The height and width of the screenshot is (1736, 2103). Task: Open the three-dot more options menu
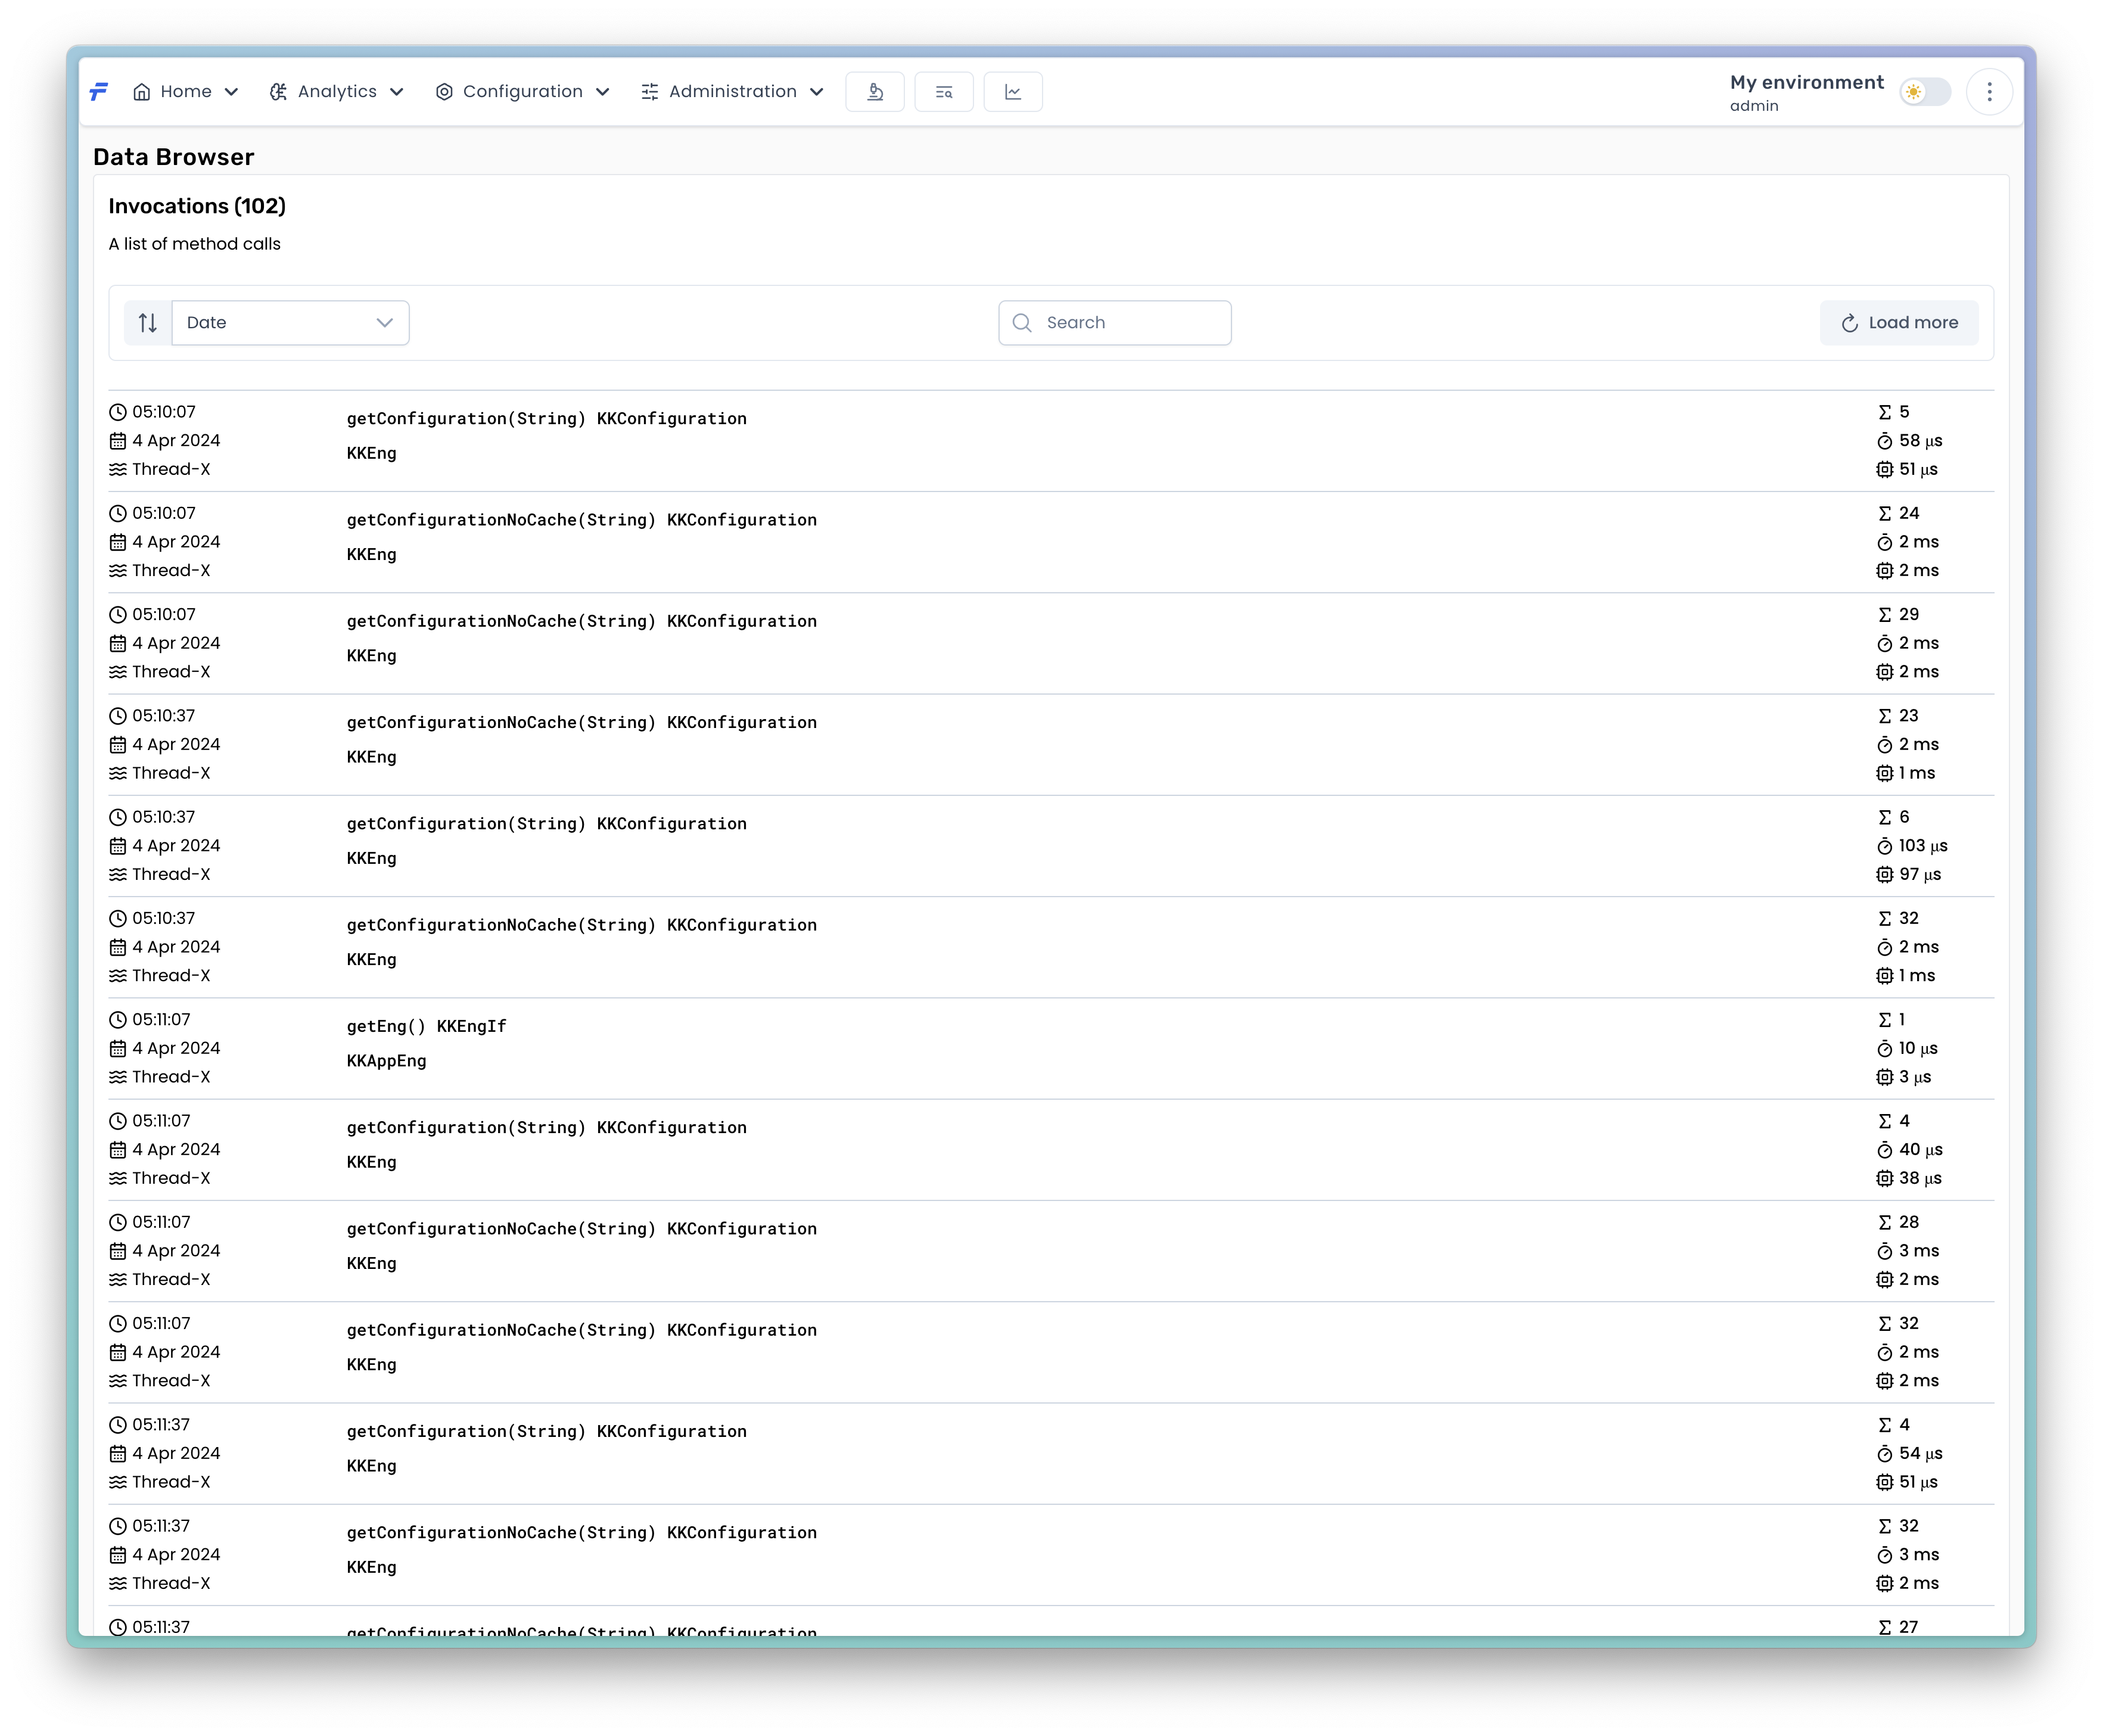[1989, 92]
